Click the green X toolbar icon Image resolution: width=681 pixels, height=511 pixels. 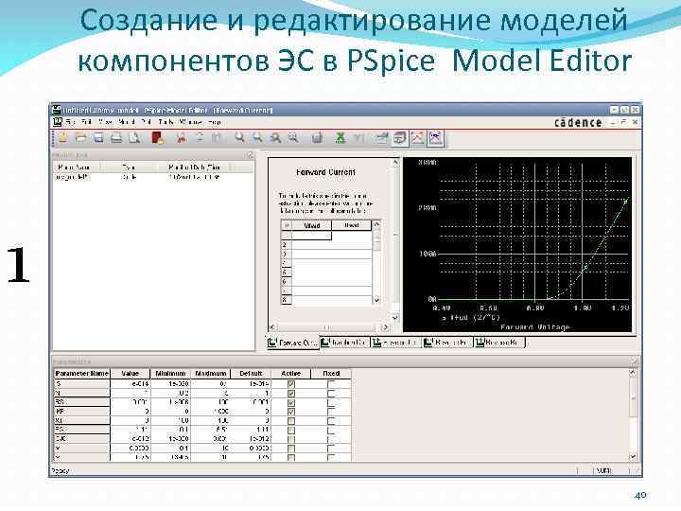coord(340,138)
